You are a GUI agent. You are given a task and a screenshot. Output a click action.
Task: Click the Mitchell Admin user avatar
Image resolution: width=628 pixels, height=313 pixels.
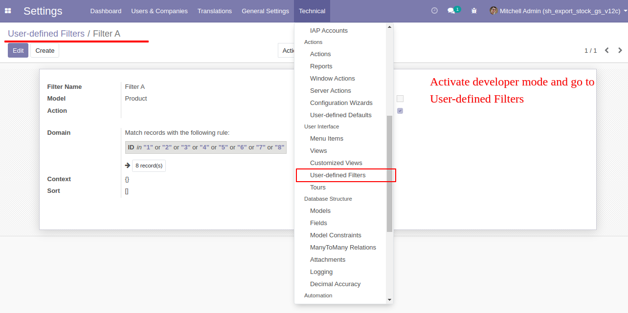pos(493,11)
